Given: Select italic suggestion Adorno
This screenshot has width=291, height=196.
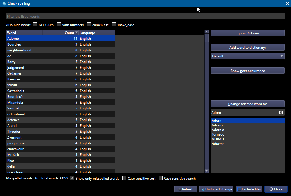Looking at the screenshot, I should [247, 144].
